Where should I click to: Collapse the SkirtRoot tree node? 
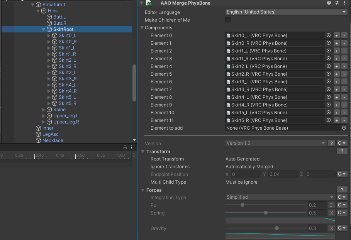pos(44,29)
